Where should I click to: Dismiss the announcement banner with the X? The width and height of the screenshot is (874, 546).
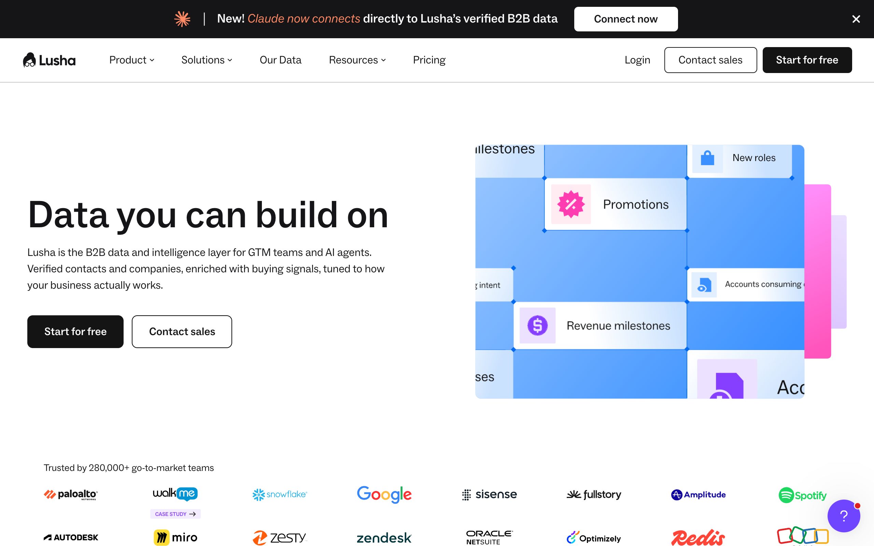(x=856, y=19)
